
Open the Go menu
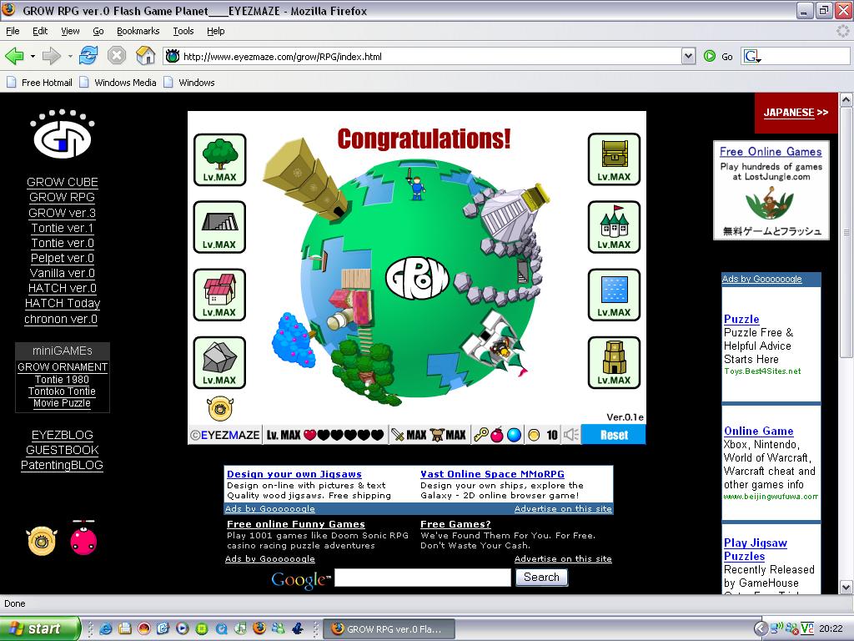98,31
